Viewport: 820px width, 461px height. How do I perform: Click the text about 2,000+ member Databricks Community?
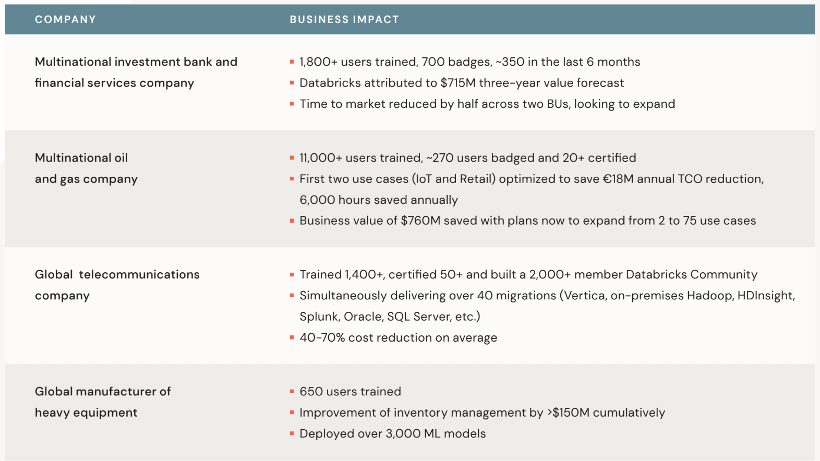pos(528,275)
